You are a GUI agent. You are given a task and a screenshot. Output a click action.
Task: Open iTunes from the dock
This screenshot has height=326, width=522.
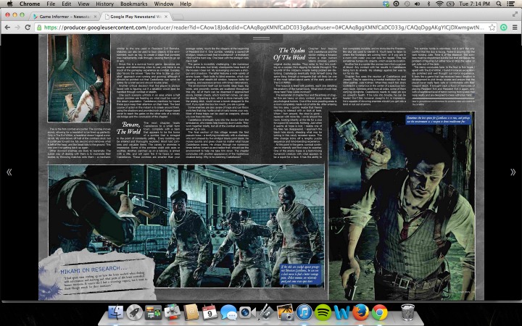(304, 313)
